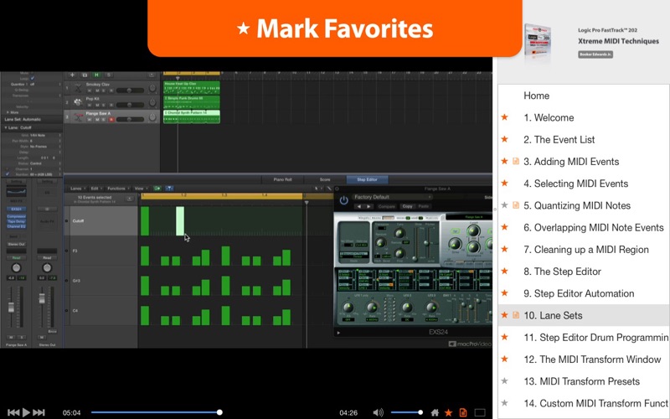
Task: Open notes icon for 10. Lane Sets
Action: (516, 315)
